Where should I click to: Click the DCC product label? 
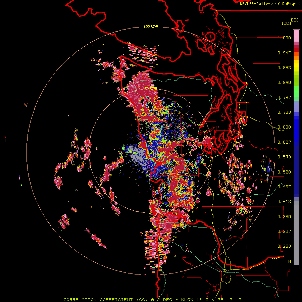[x=295, y=20]
